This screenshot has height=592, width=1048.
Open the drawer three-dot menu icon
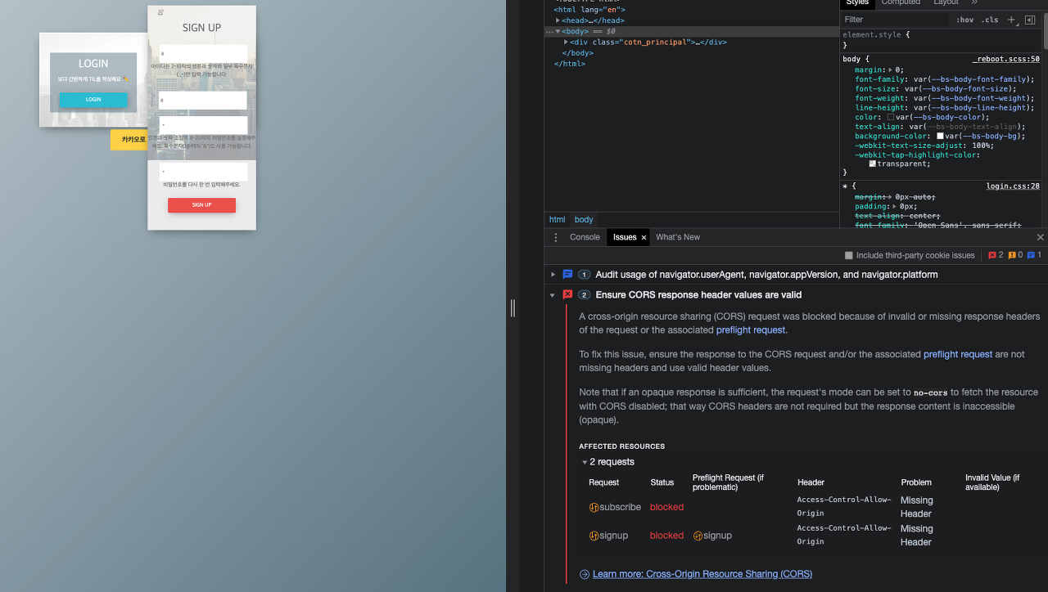tap(556, 237)
